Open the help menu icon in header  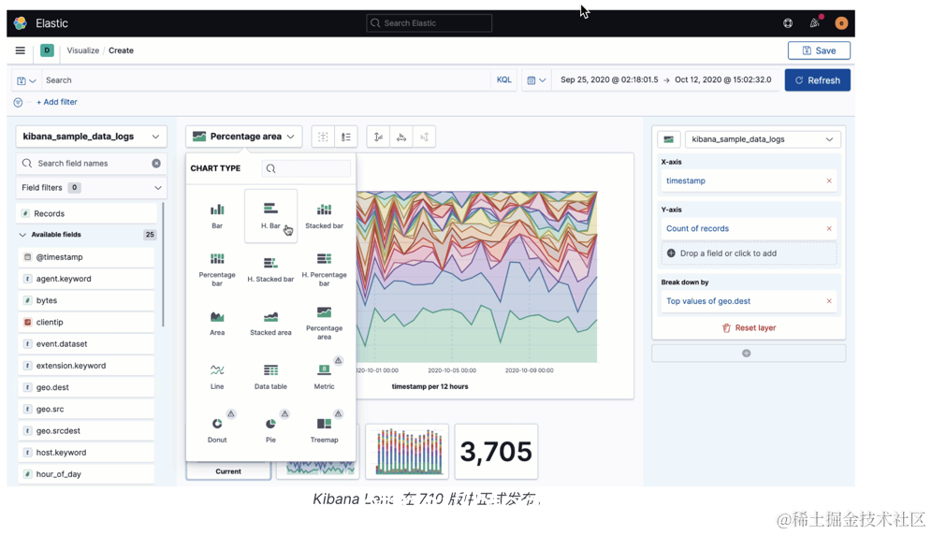[788, 23]
